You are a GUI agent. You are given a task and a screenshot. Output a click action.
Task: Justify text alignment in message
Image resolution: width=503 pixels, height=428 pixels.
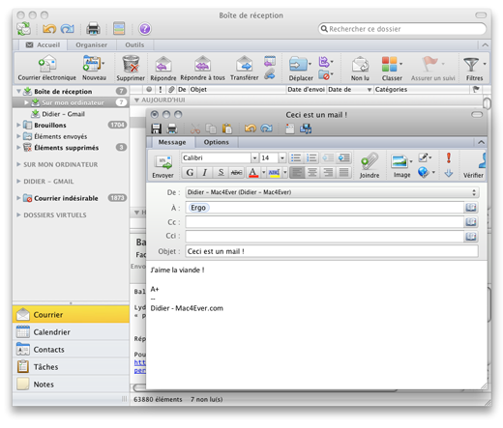click(x=343, y=173)
